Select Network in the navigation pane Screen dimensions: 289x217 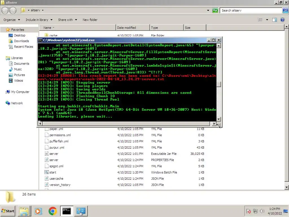tap(17, 103)
